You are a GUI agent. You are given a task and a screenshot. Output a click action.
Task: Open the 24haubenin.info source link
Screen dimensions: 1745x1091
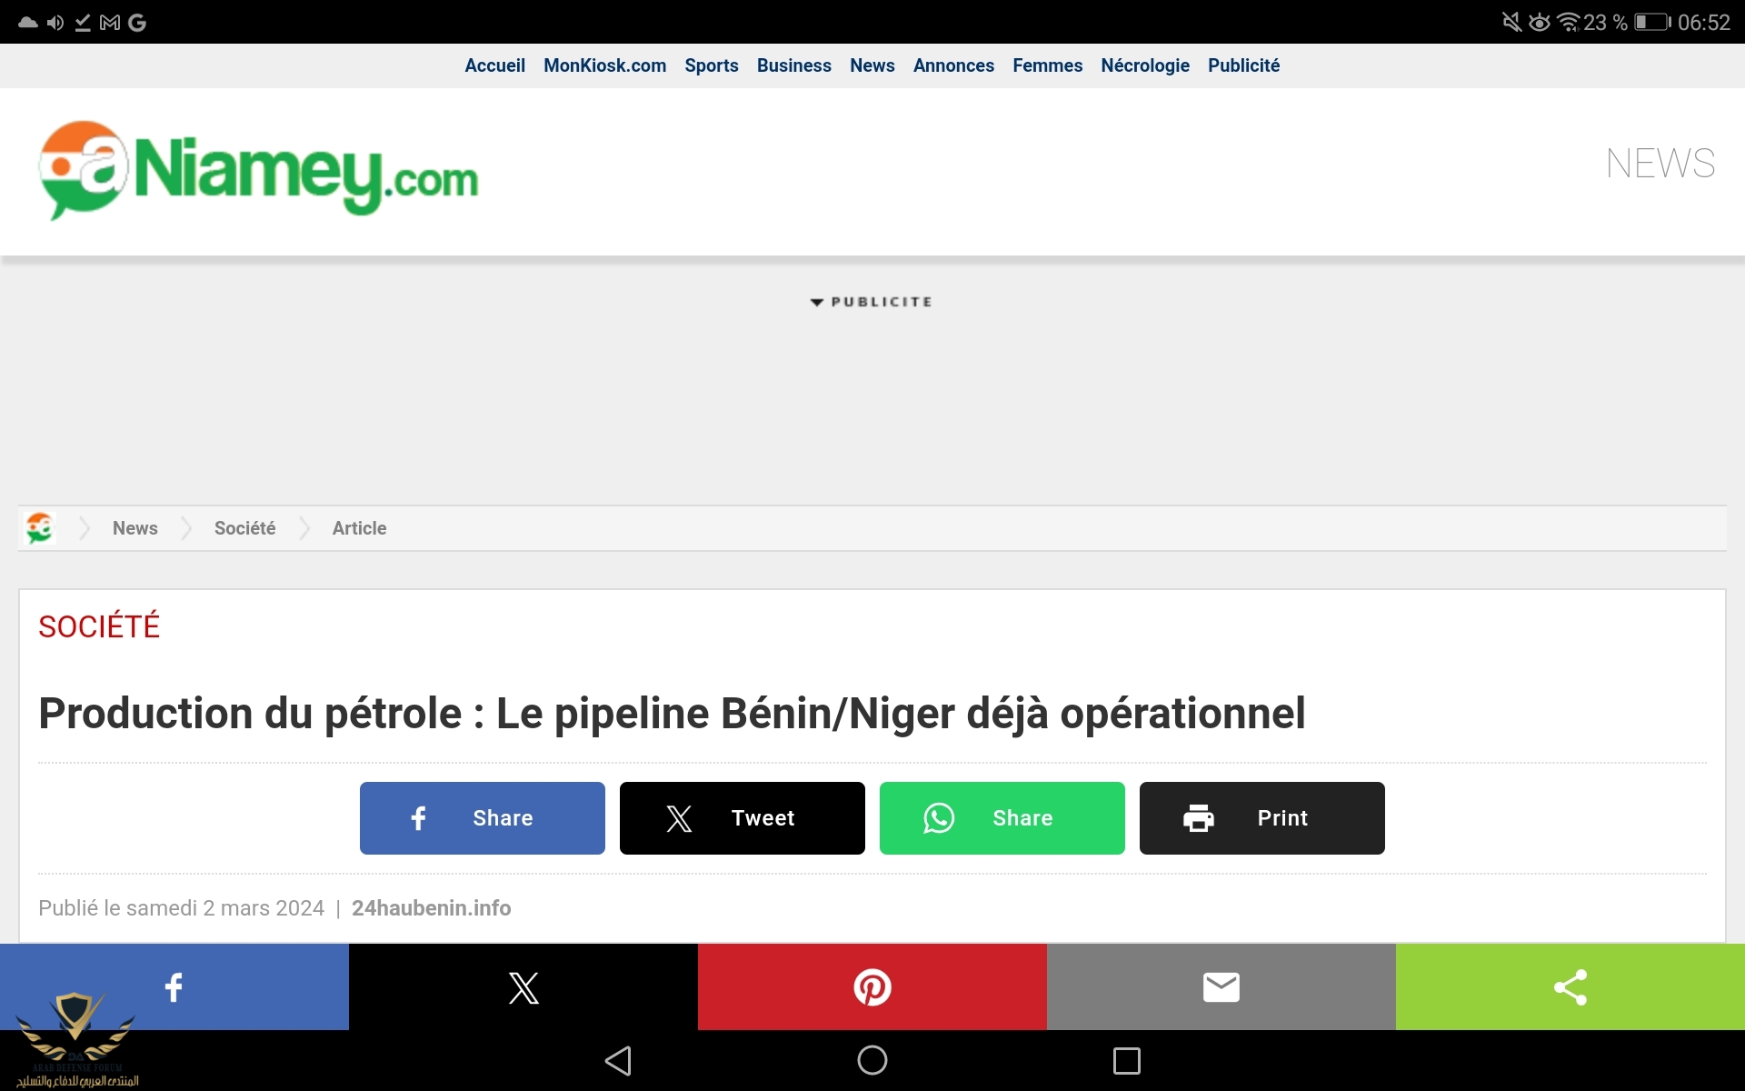click(431, 908)
